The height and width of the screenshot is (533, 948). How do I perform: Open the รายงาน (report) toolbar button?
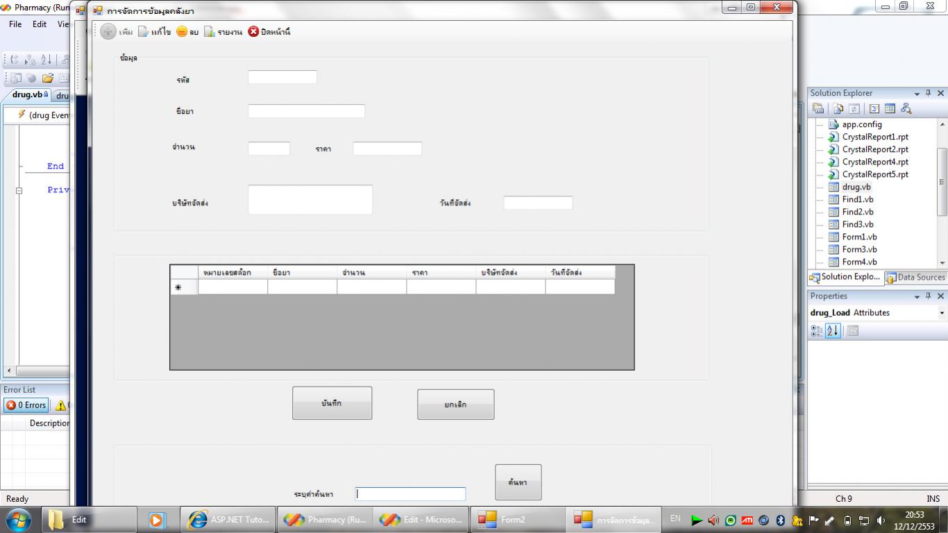223,32
